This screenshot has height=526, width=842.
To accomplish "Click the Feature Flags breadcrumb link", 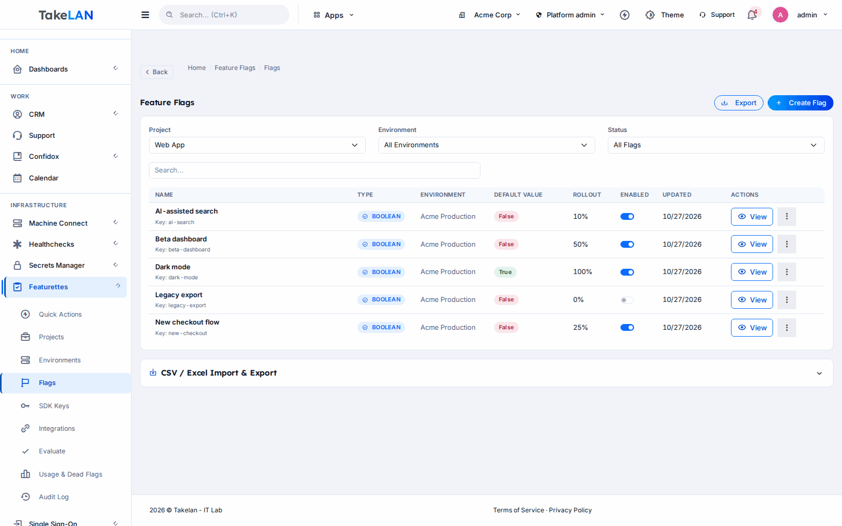I will tap(235, 68).
